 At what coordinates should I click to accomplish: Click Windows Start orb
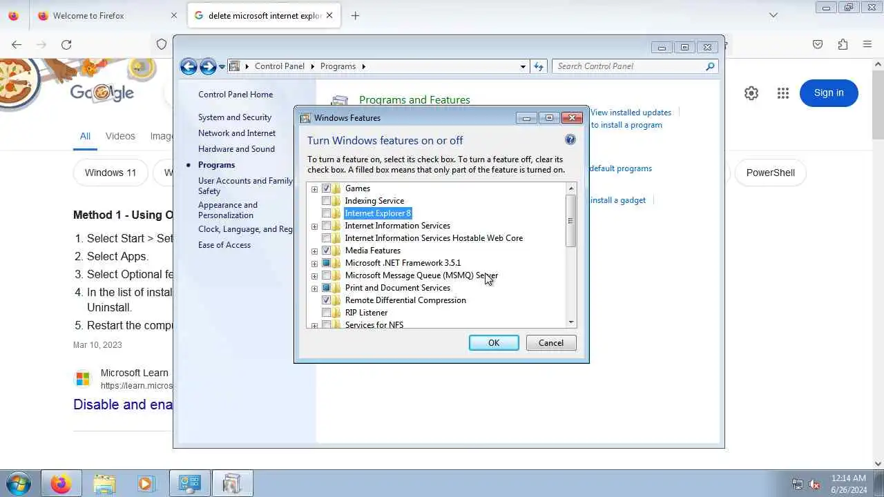click(19, 483)
